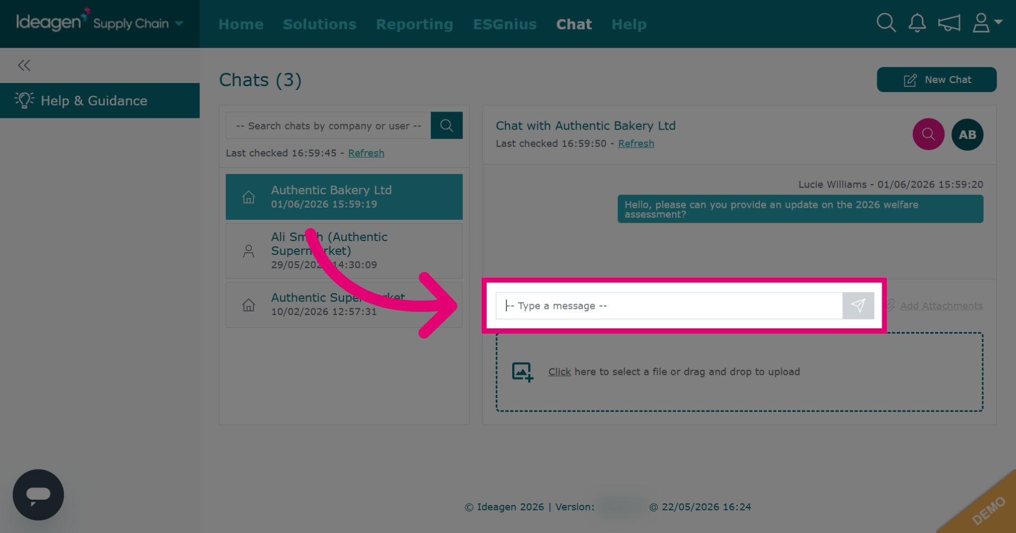Image resolution: width=1016 pixels, height=533 pixels.
Task: Click the house icon beside Authentic Bakery Ltd
Action: pyautogui.click(x=249, y=197)
